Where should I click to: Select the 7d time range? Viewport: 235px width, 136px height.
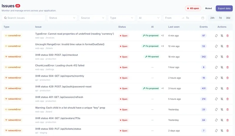click(220, 18)
